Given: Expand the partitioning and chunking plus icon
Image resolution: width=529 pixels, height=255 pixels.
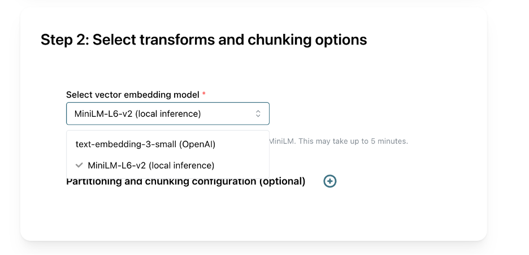Looking at the screenshot, I should point(330,181).
